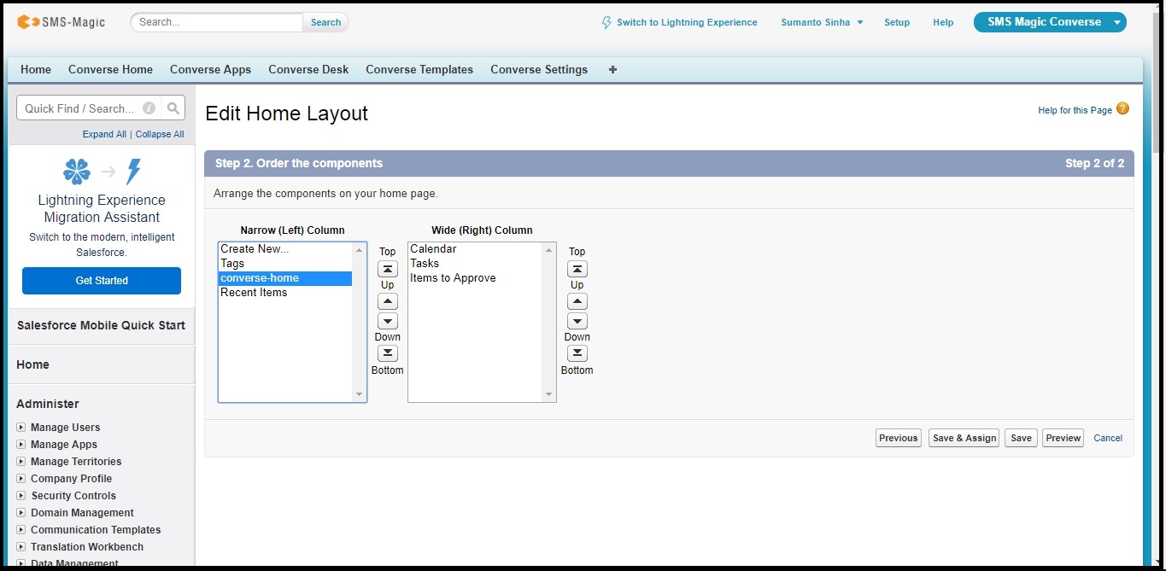The image size is (1166, 571).
Task: Move wide column item to Top
Action: point(577,269)
